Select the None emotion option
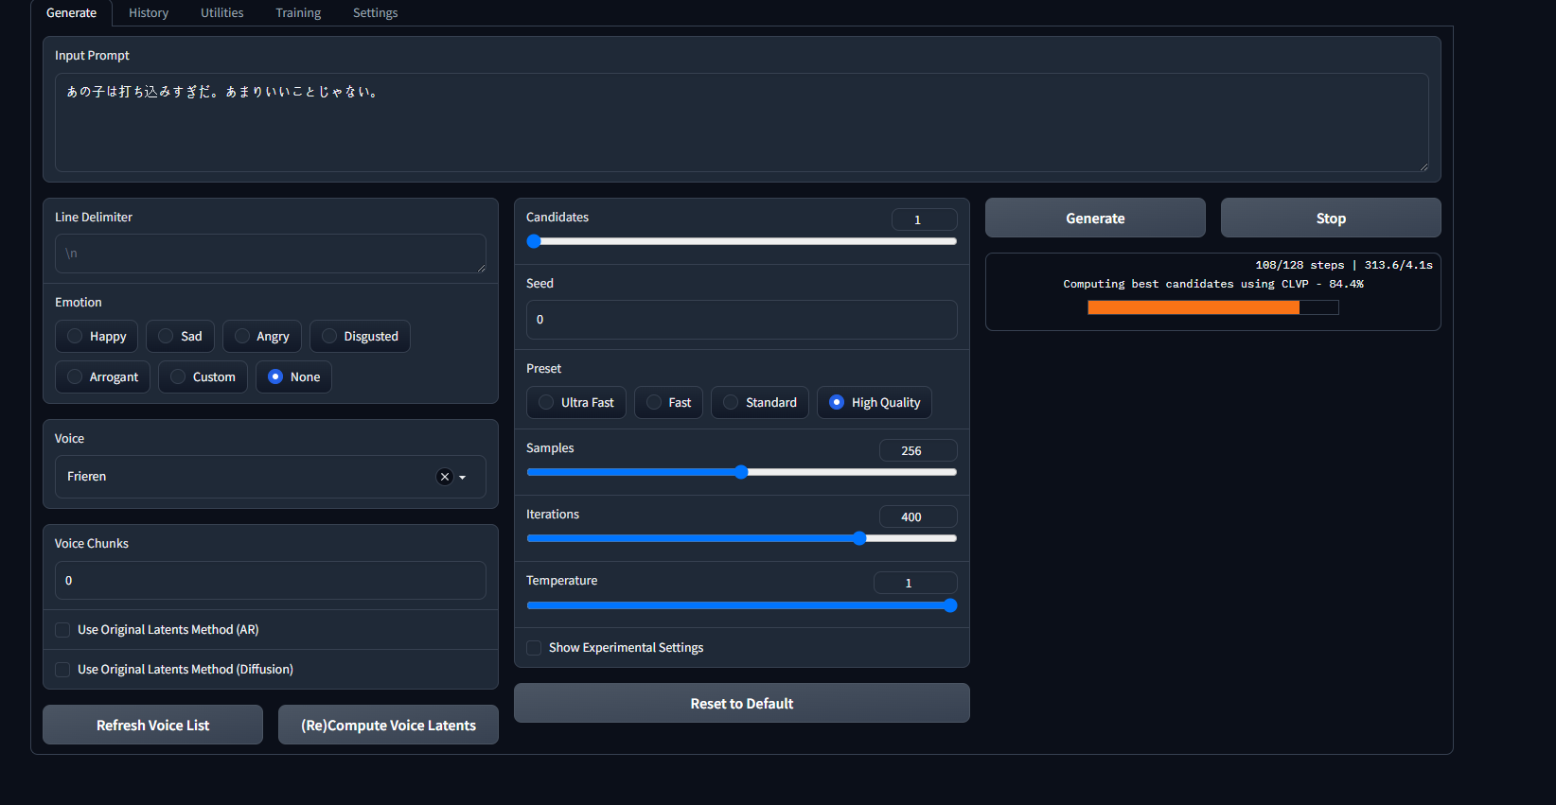The height and width of the screenshot is (805, 1556). 293,377
